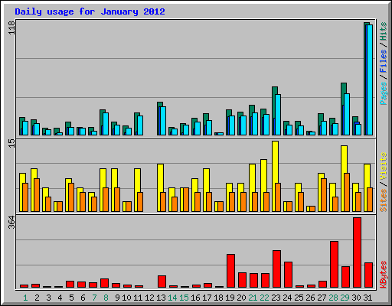
Task: Click day label '23' on the x-axis
Action: 276,298
